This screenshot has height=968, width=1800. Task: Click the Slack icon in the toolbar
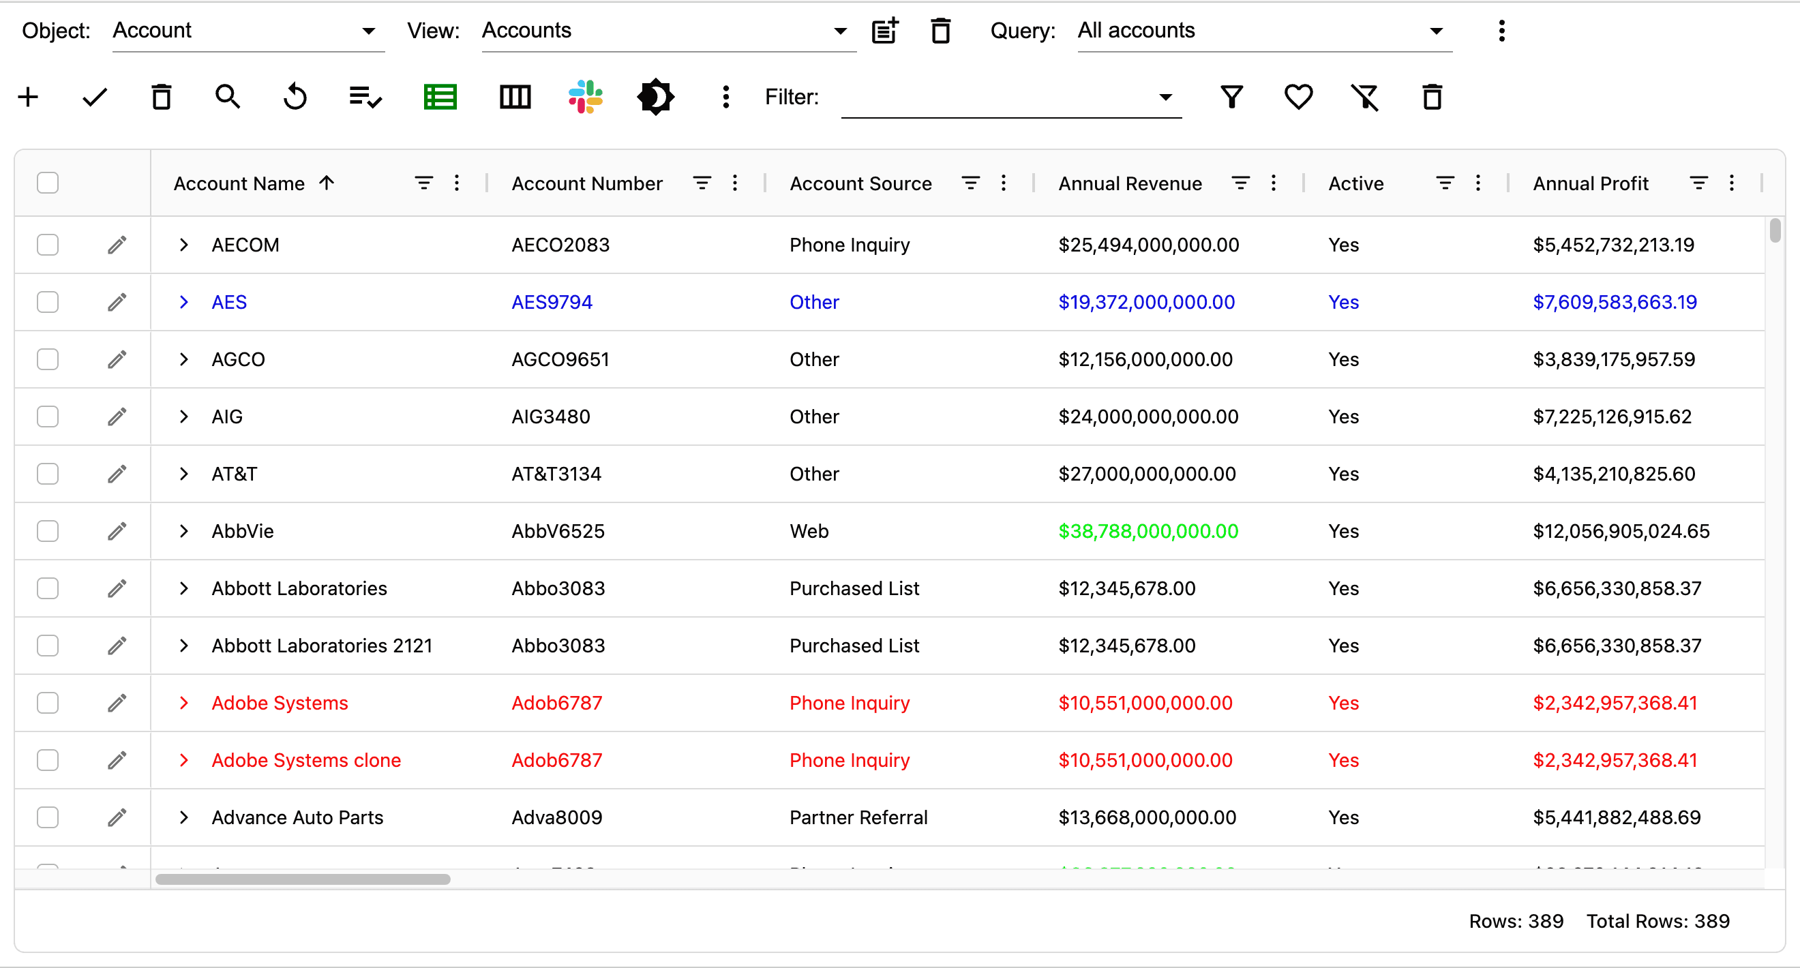pos(586,97)
